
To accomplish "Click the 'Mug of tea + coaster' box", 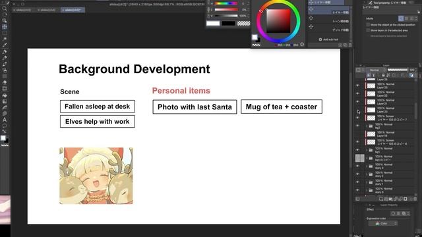I will click(x=282, y=107).
